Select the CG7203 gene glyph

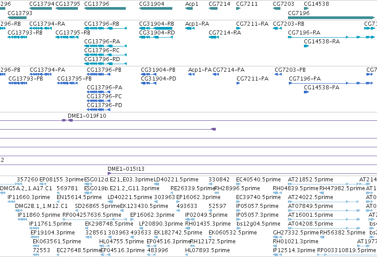(276, 8)
